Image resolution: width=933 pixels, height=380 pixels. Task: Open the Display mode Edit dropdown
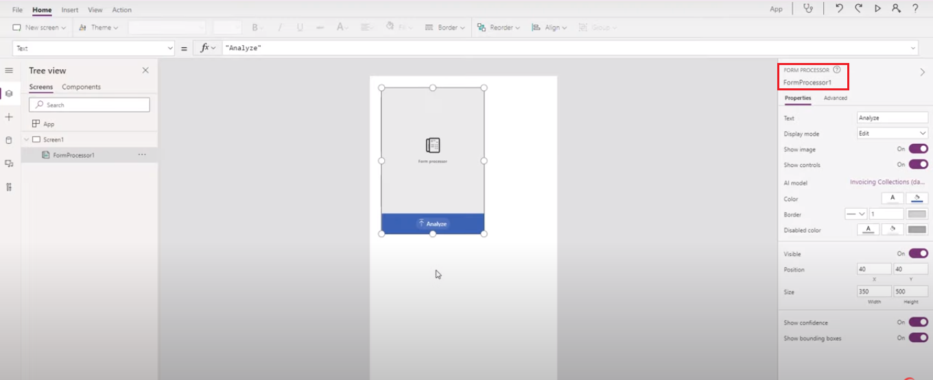[893, 134]
